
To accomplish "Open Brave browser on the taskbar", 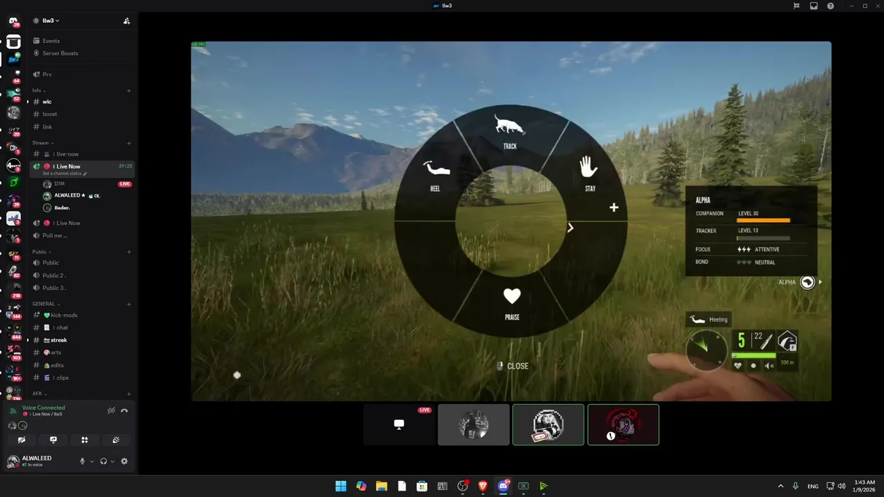I will 483,486.
